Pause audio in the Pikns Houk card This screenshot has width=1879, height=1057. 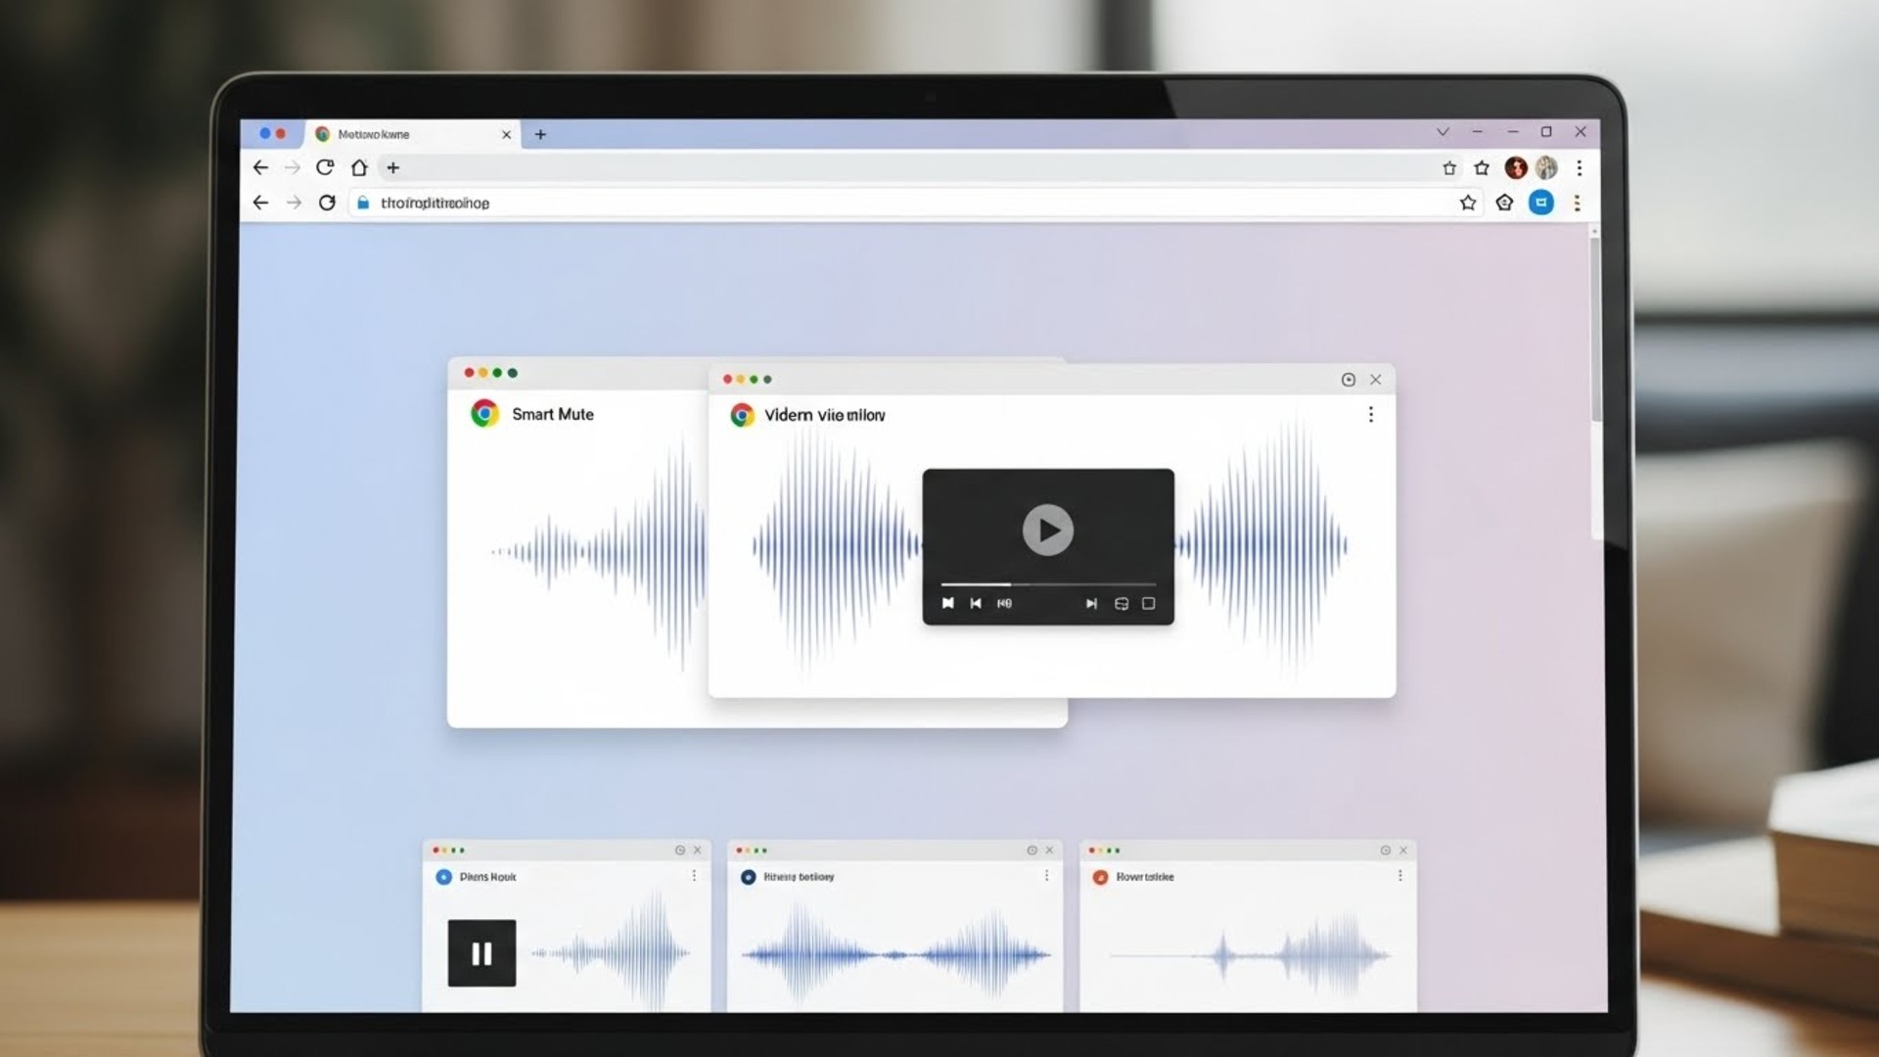pos(481,952)
